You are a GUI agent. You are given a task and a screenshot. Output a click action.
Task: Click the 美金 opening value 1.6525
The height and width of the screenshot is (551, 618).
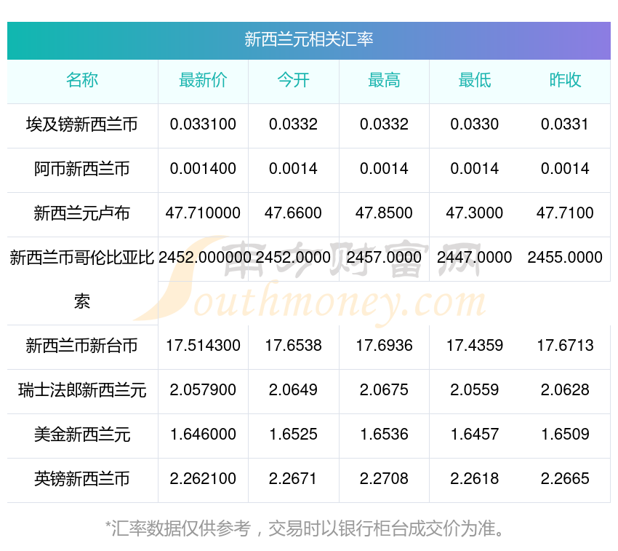(293, 435)
